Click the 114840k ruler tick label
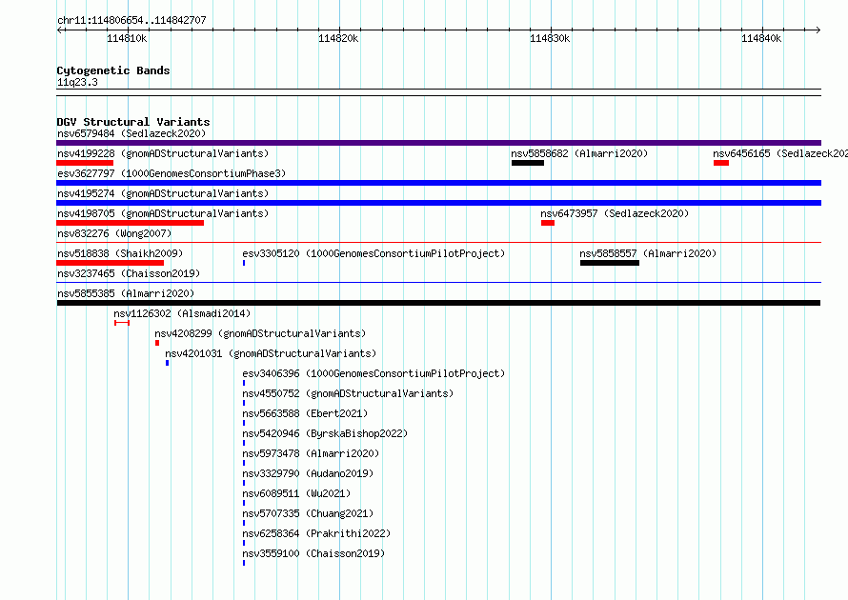Screen dimensions: 848x600 pos(761,38)
